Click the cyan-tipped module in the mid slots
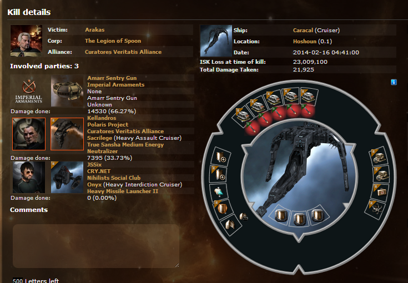Viewport: 408px width, 283px height. (219, 192)
